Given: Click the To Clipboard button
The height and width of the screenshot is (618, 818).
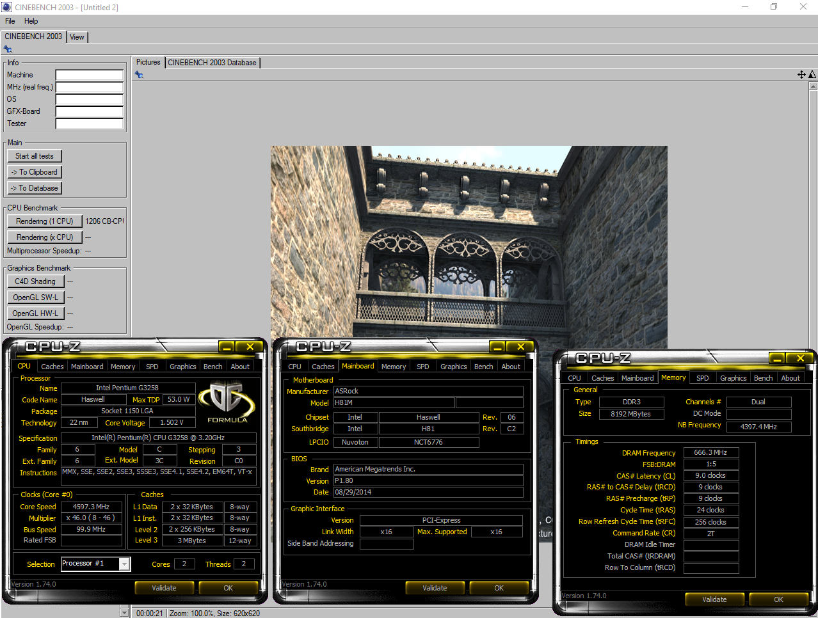Looking at the screenshot, I should [35, 172].
